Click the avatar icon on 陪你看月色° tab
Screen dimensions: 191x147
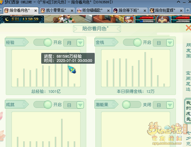click(x=6, y=11)
